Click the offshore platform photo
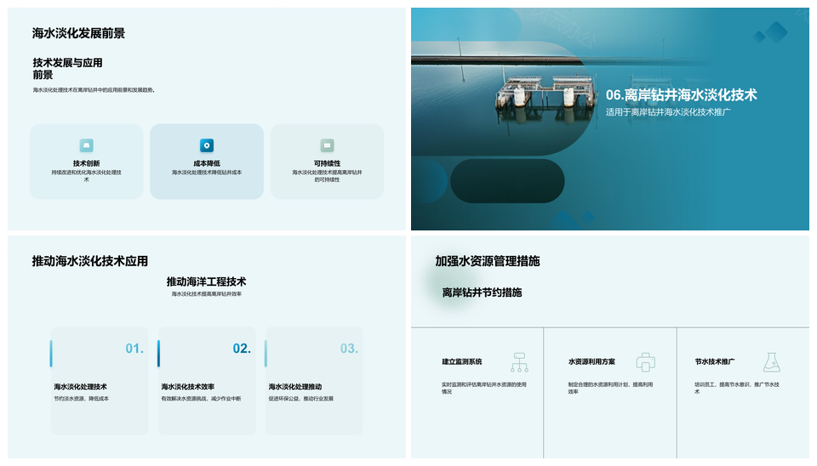 545,92
